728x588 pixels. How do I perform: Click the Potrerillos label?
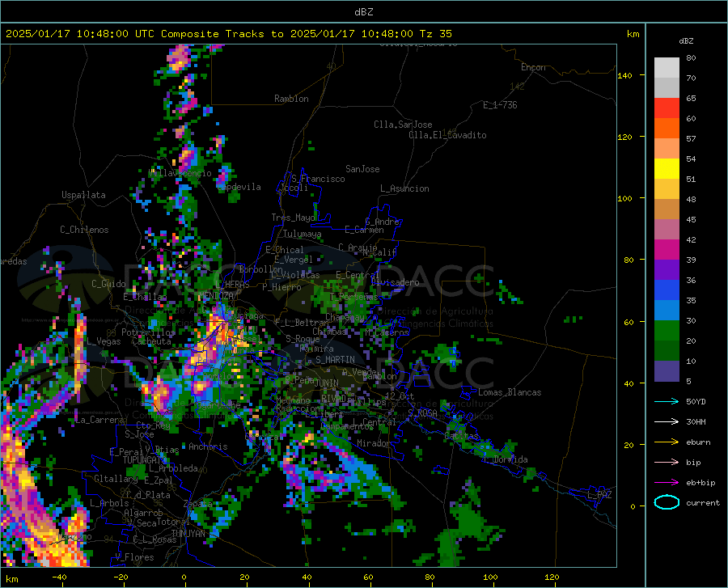point(148,332)
